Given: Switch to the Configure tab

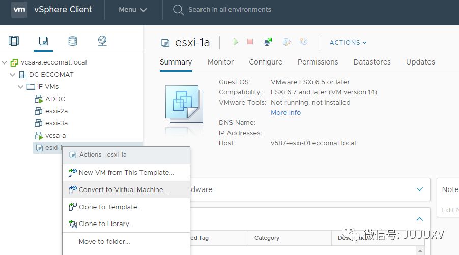Looking at the screenshot, I should click(266, 62).
